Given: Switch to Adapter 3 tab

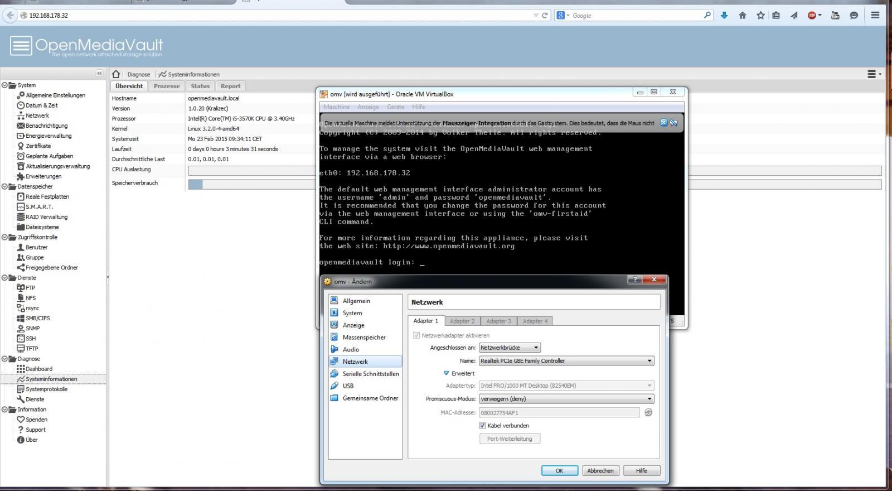Looking at the screenshot, I should point(498,321).
